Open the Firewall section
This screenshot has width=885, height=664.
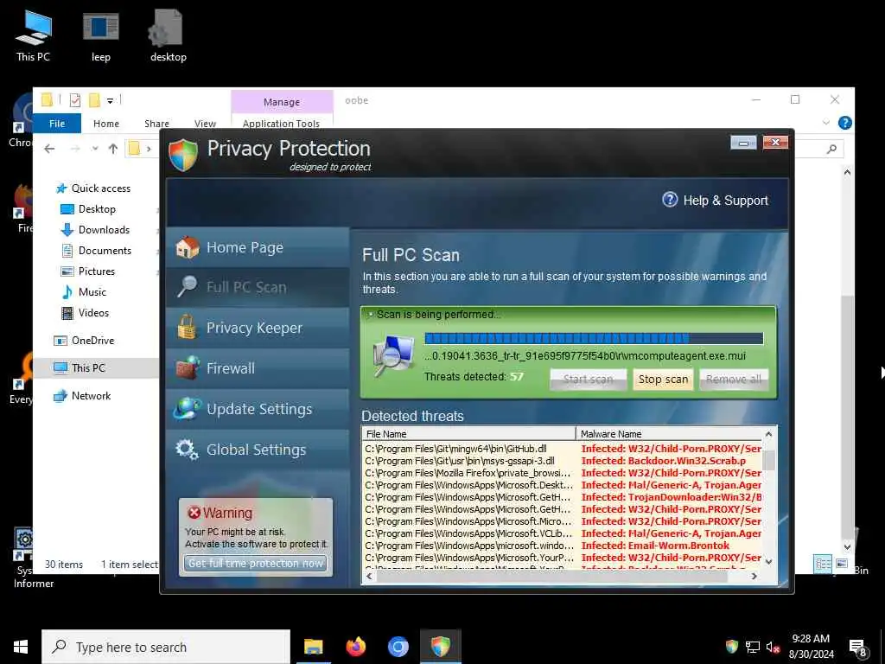coord(258,368)
